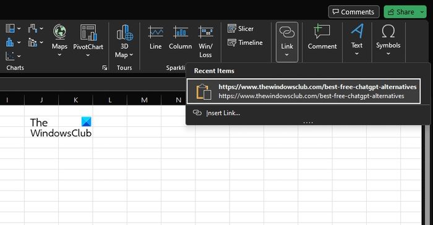Expand the PivotChart dropdown chevron

88,55
